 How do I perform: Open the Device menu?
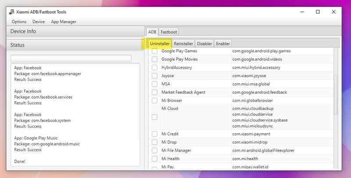pos(39,21)
